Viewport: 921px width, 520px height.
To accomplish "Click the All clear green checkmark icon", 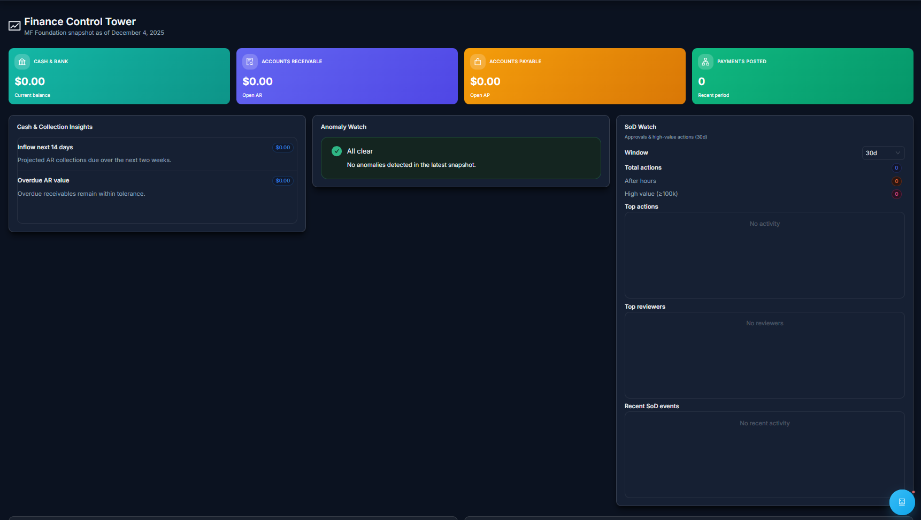I will pyautogui.click(x=336, y=151).
